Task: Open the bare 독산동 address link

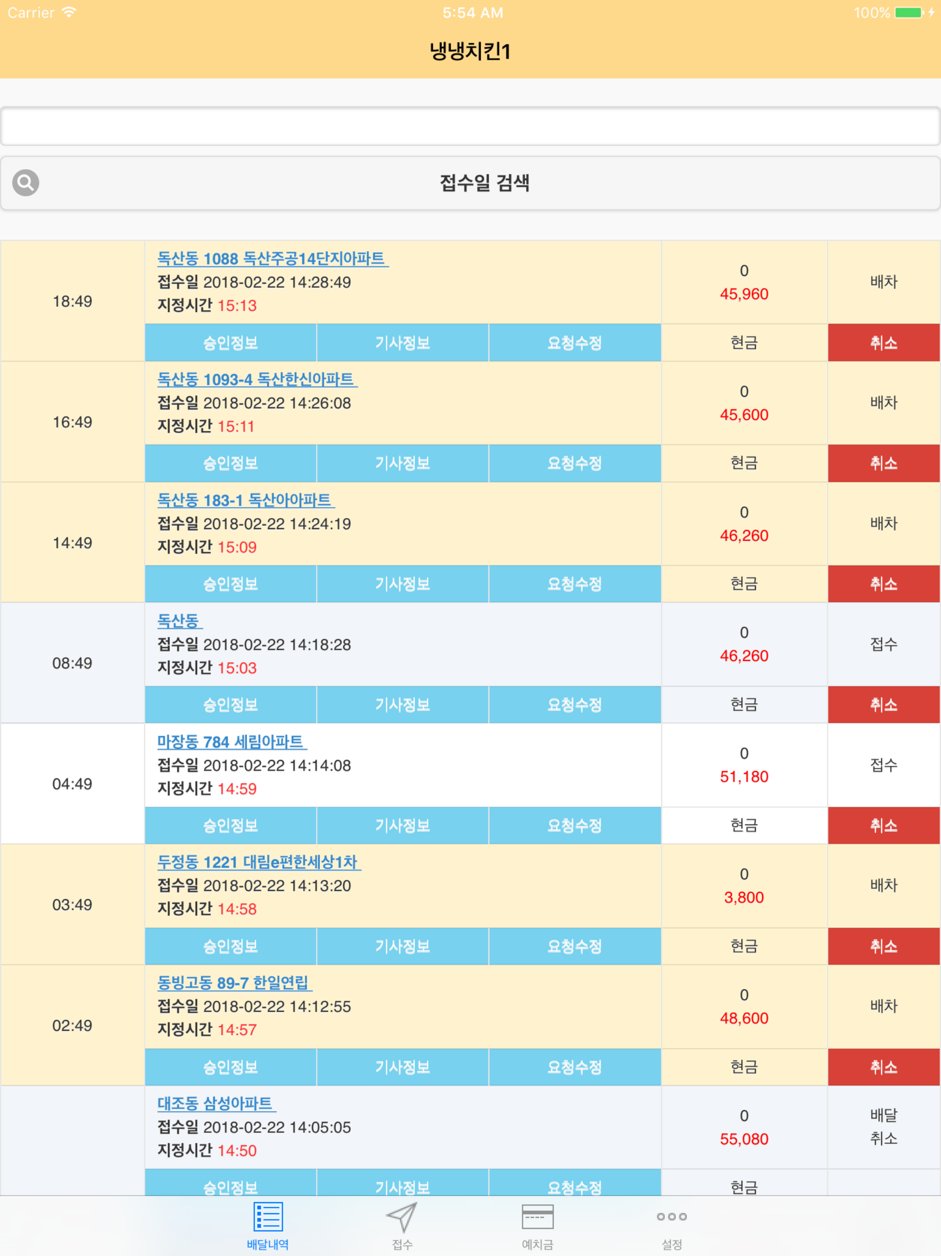Action: click(180, 621)
